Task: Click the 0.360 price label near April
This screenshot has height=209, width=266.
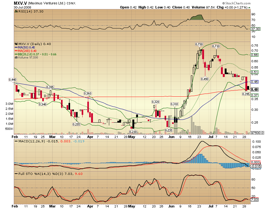Action: (88, 93)
